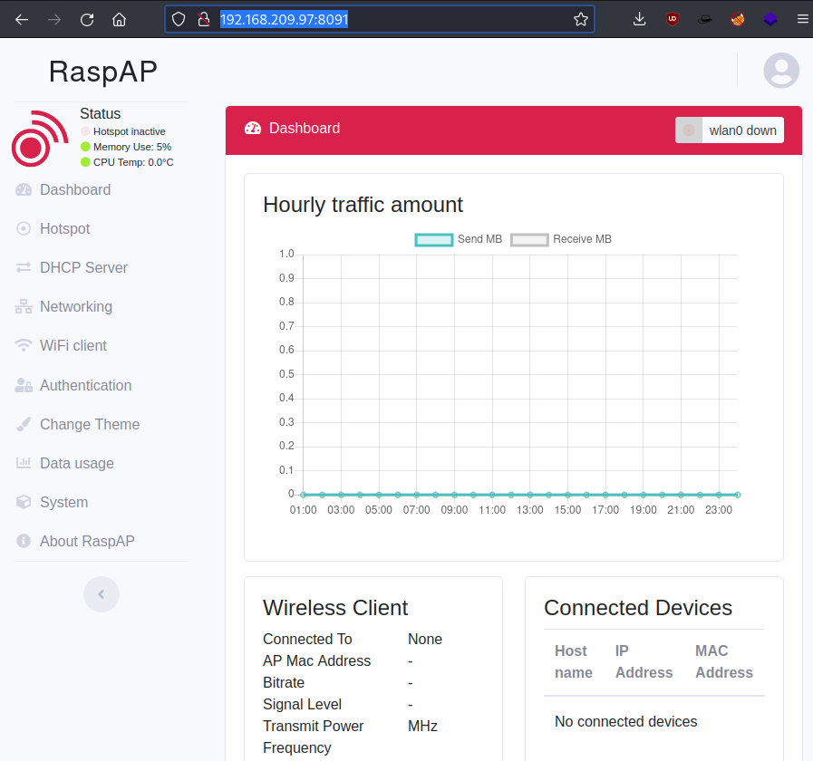Toggle the Receive MB dataset legend
This screenshot has width=813, height=761.
coord(561,239)
